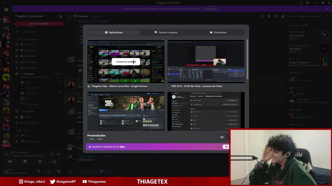Join AFK voice channel

coord(38,117)
